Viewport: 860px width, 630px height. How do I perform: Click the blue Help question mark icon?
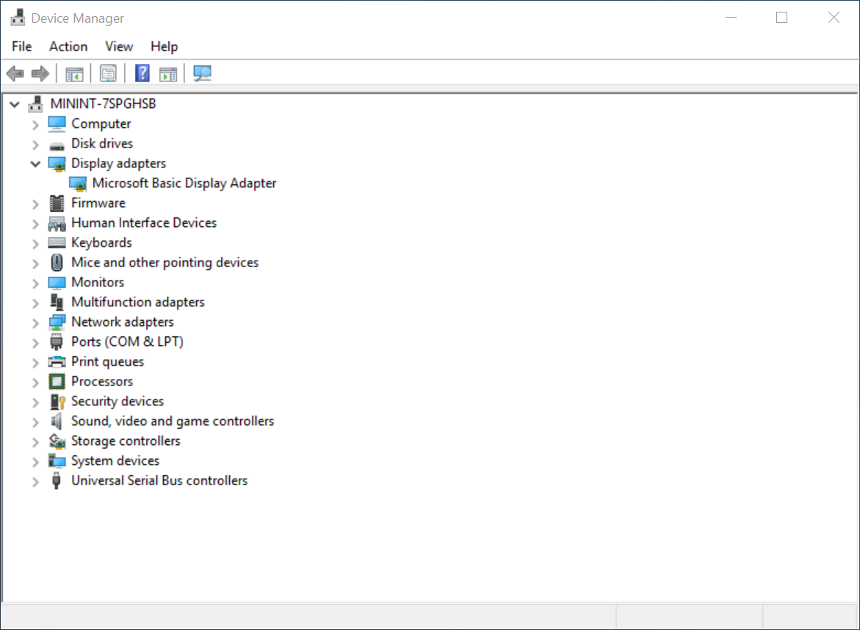click(142, 73)
